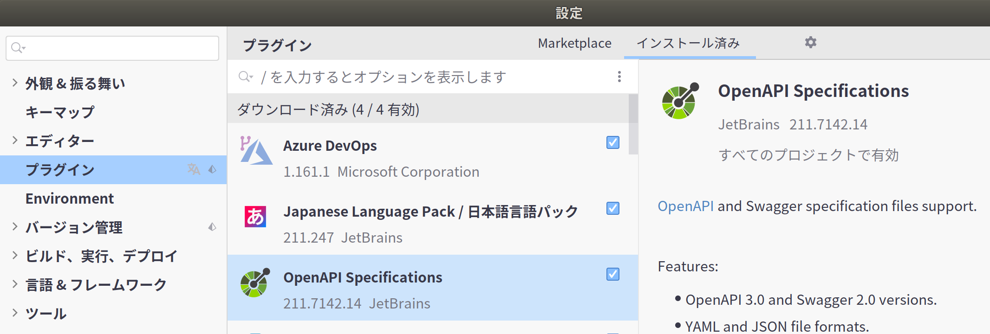
Task: Open the キーマップ settings page
Action: coord(60,112)
